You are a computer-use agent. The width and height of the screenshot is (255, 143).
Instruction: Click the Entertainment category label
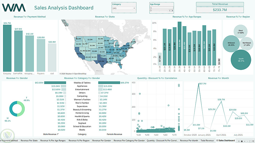coord(82,90)
